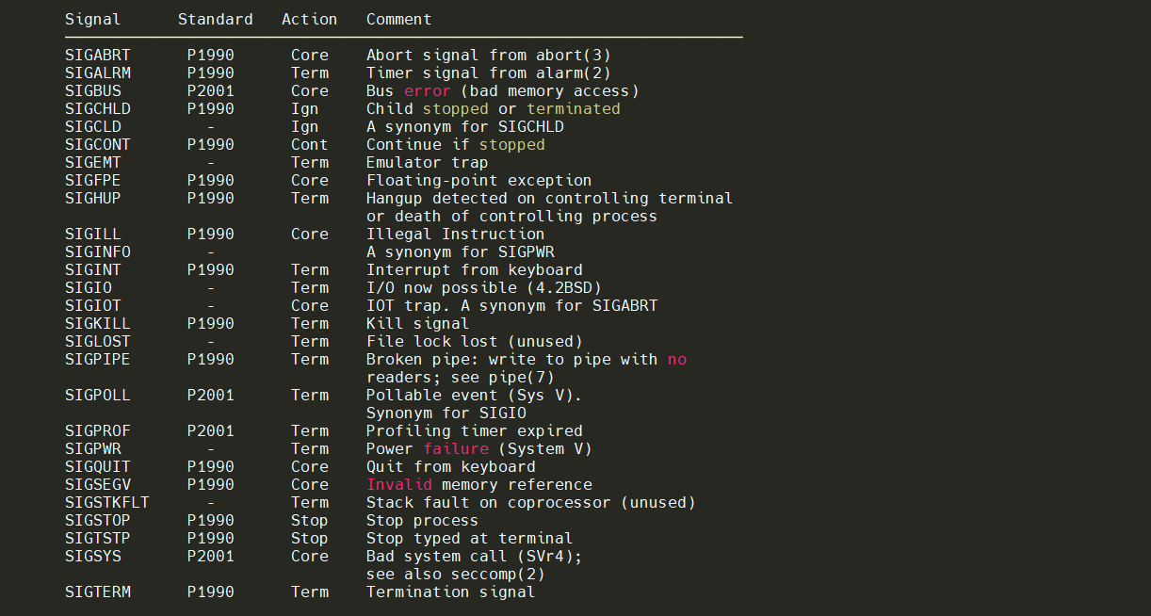
Task: Click the red word 'no'
Action: 676,360
